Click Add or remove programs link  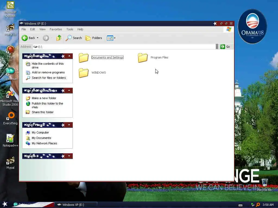48,72
